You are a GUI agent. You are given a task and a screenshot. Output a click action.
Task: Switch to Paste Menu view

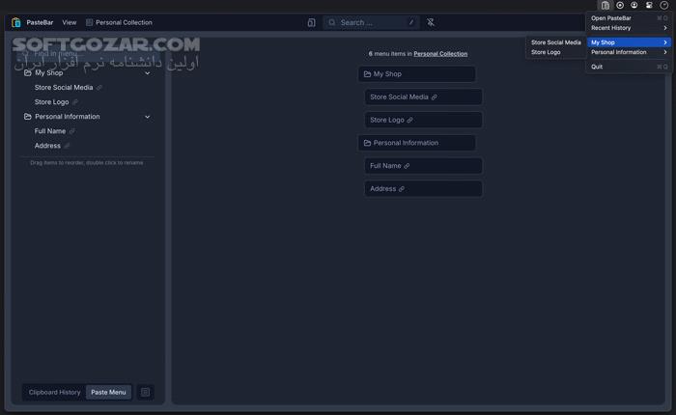click(108, 392)
